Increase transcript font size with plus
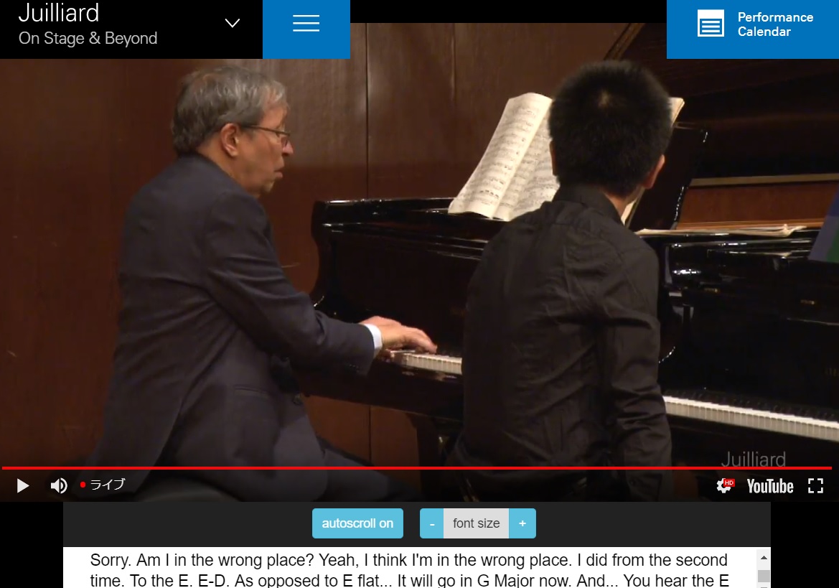 coord(522,523)
